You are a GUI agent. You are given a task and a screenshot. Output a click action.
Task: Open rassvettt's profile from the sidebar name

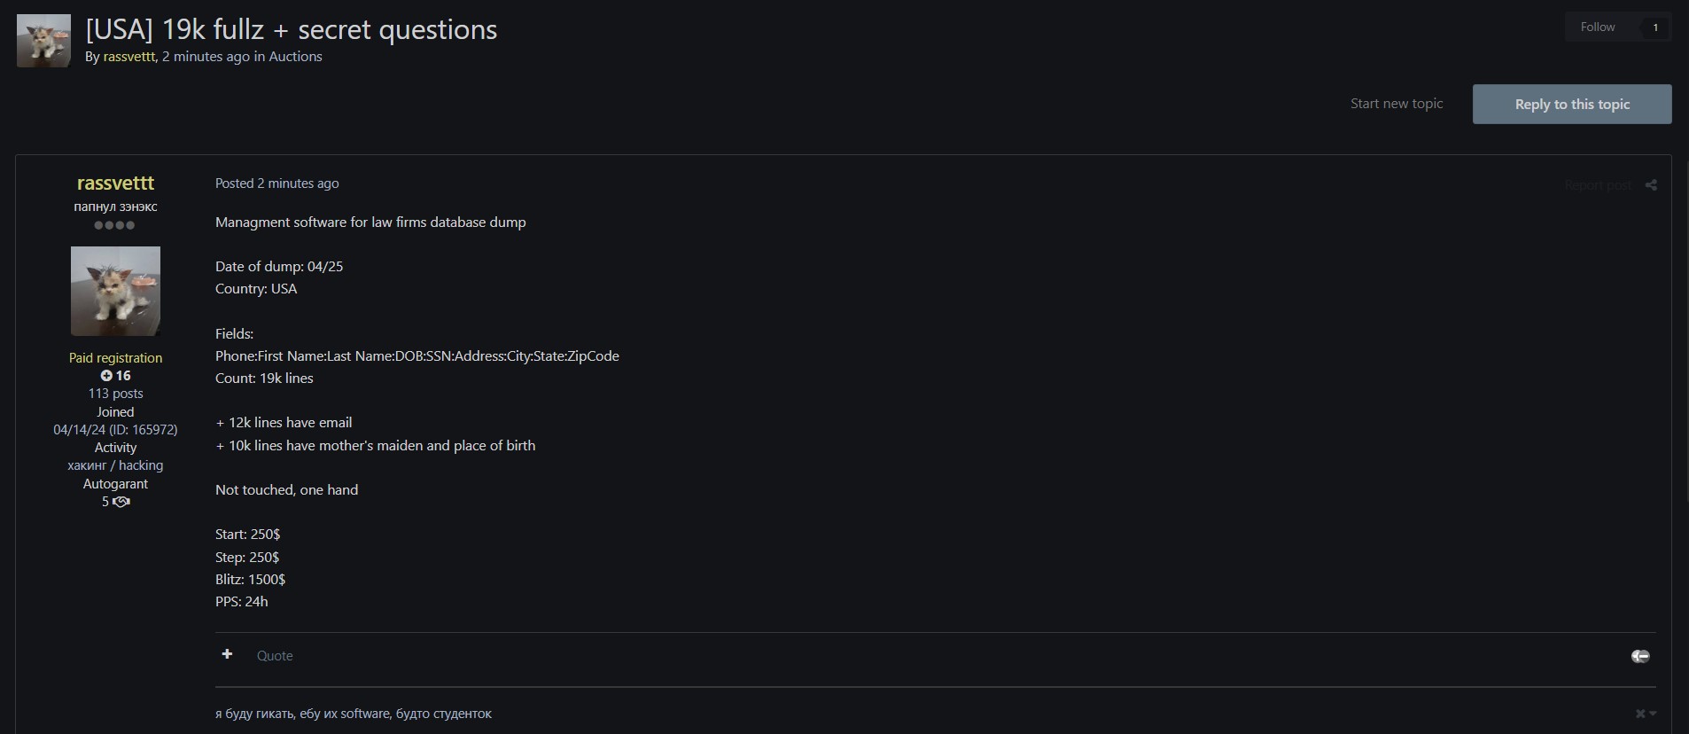click(x=115, y=183)
